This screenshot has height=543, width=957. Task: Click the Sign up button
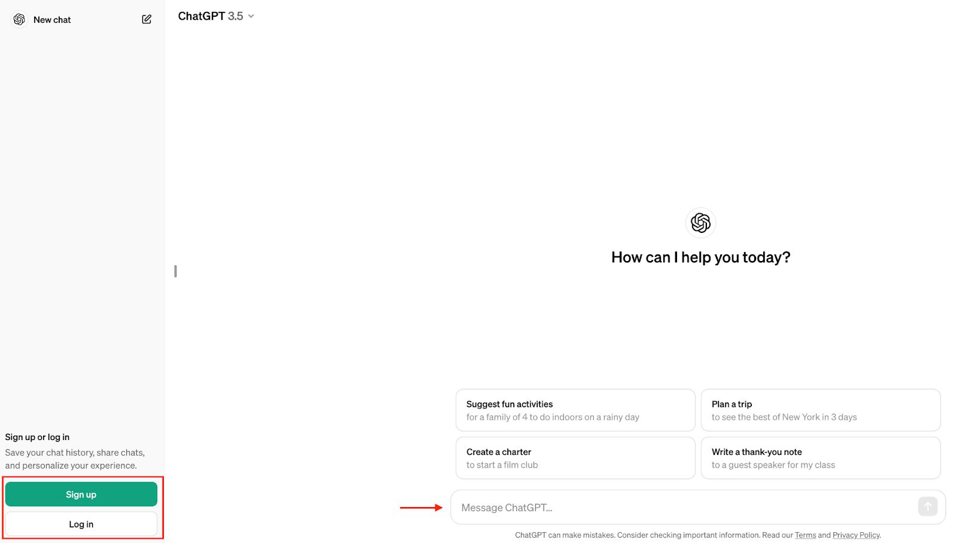pyautogui.click(x=81, y=495)
